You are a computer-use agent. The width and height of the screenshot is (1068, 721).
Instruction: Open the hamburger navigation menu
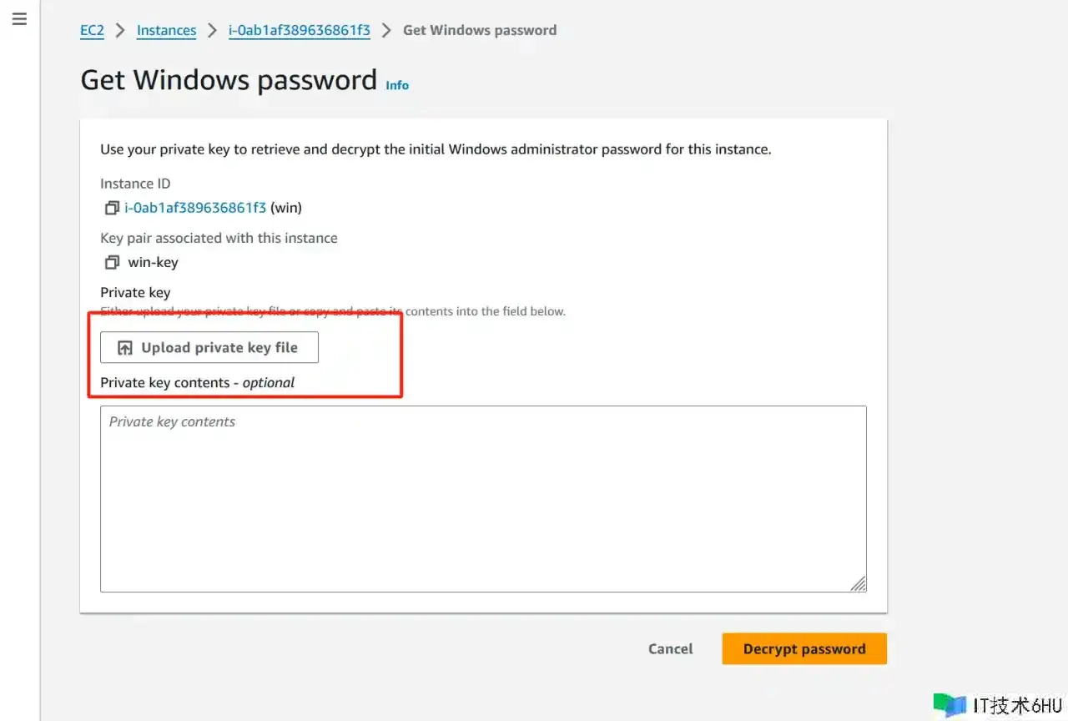point(19,19)
